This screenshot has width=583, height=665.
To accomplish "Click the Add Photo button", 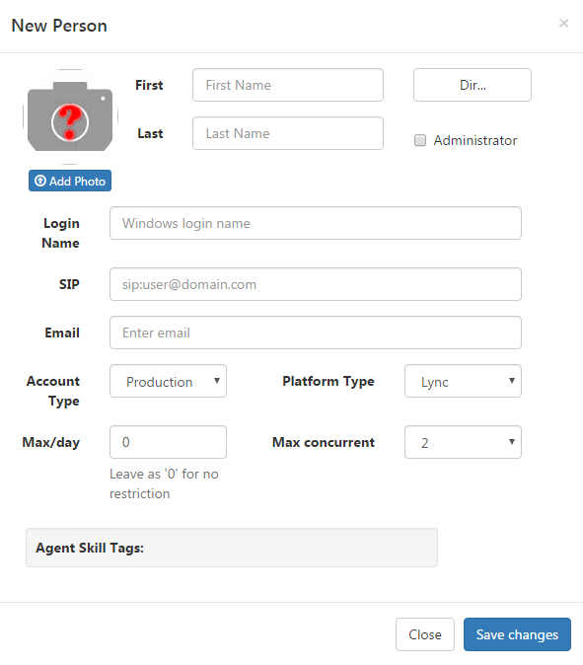I will pos(70,181).
